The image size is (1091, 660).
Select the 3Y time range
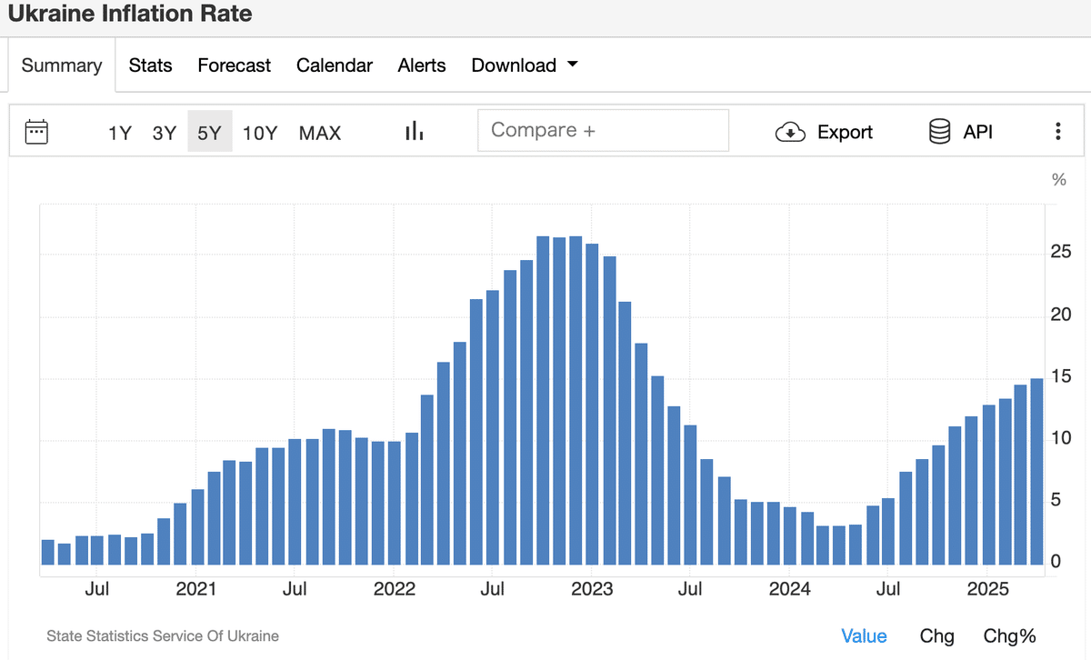coord(165,133)
